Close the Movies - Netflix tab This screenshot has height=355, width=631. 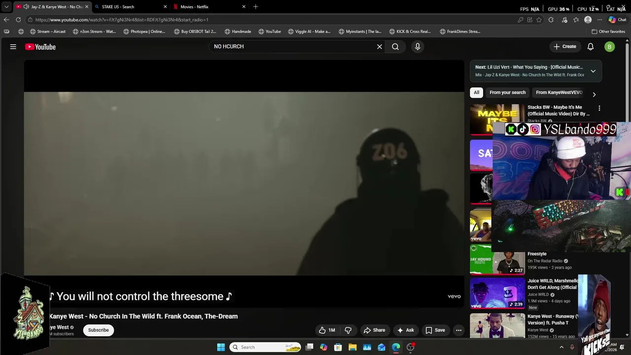point(244,7)
